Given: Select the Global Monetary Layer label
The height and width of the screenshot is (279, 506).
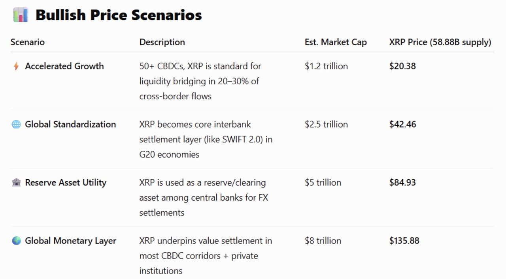Looking at the screenshot, I should click(70, 241).
